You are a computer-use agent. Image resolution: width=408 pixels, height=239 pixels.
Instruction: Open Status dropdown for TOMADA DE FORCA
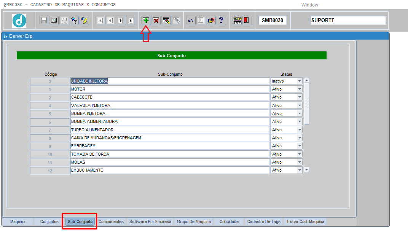[300, 154]
